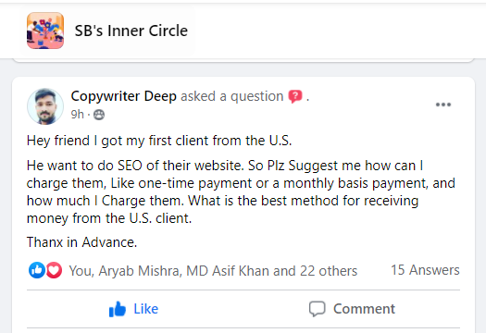The height and width of the screenshot is (333, 486).
Task: View Copywriter Deep's profile picture
Action: 45,106
